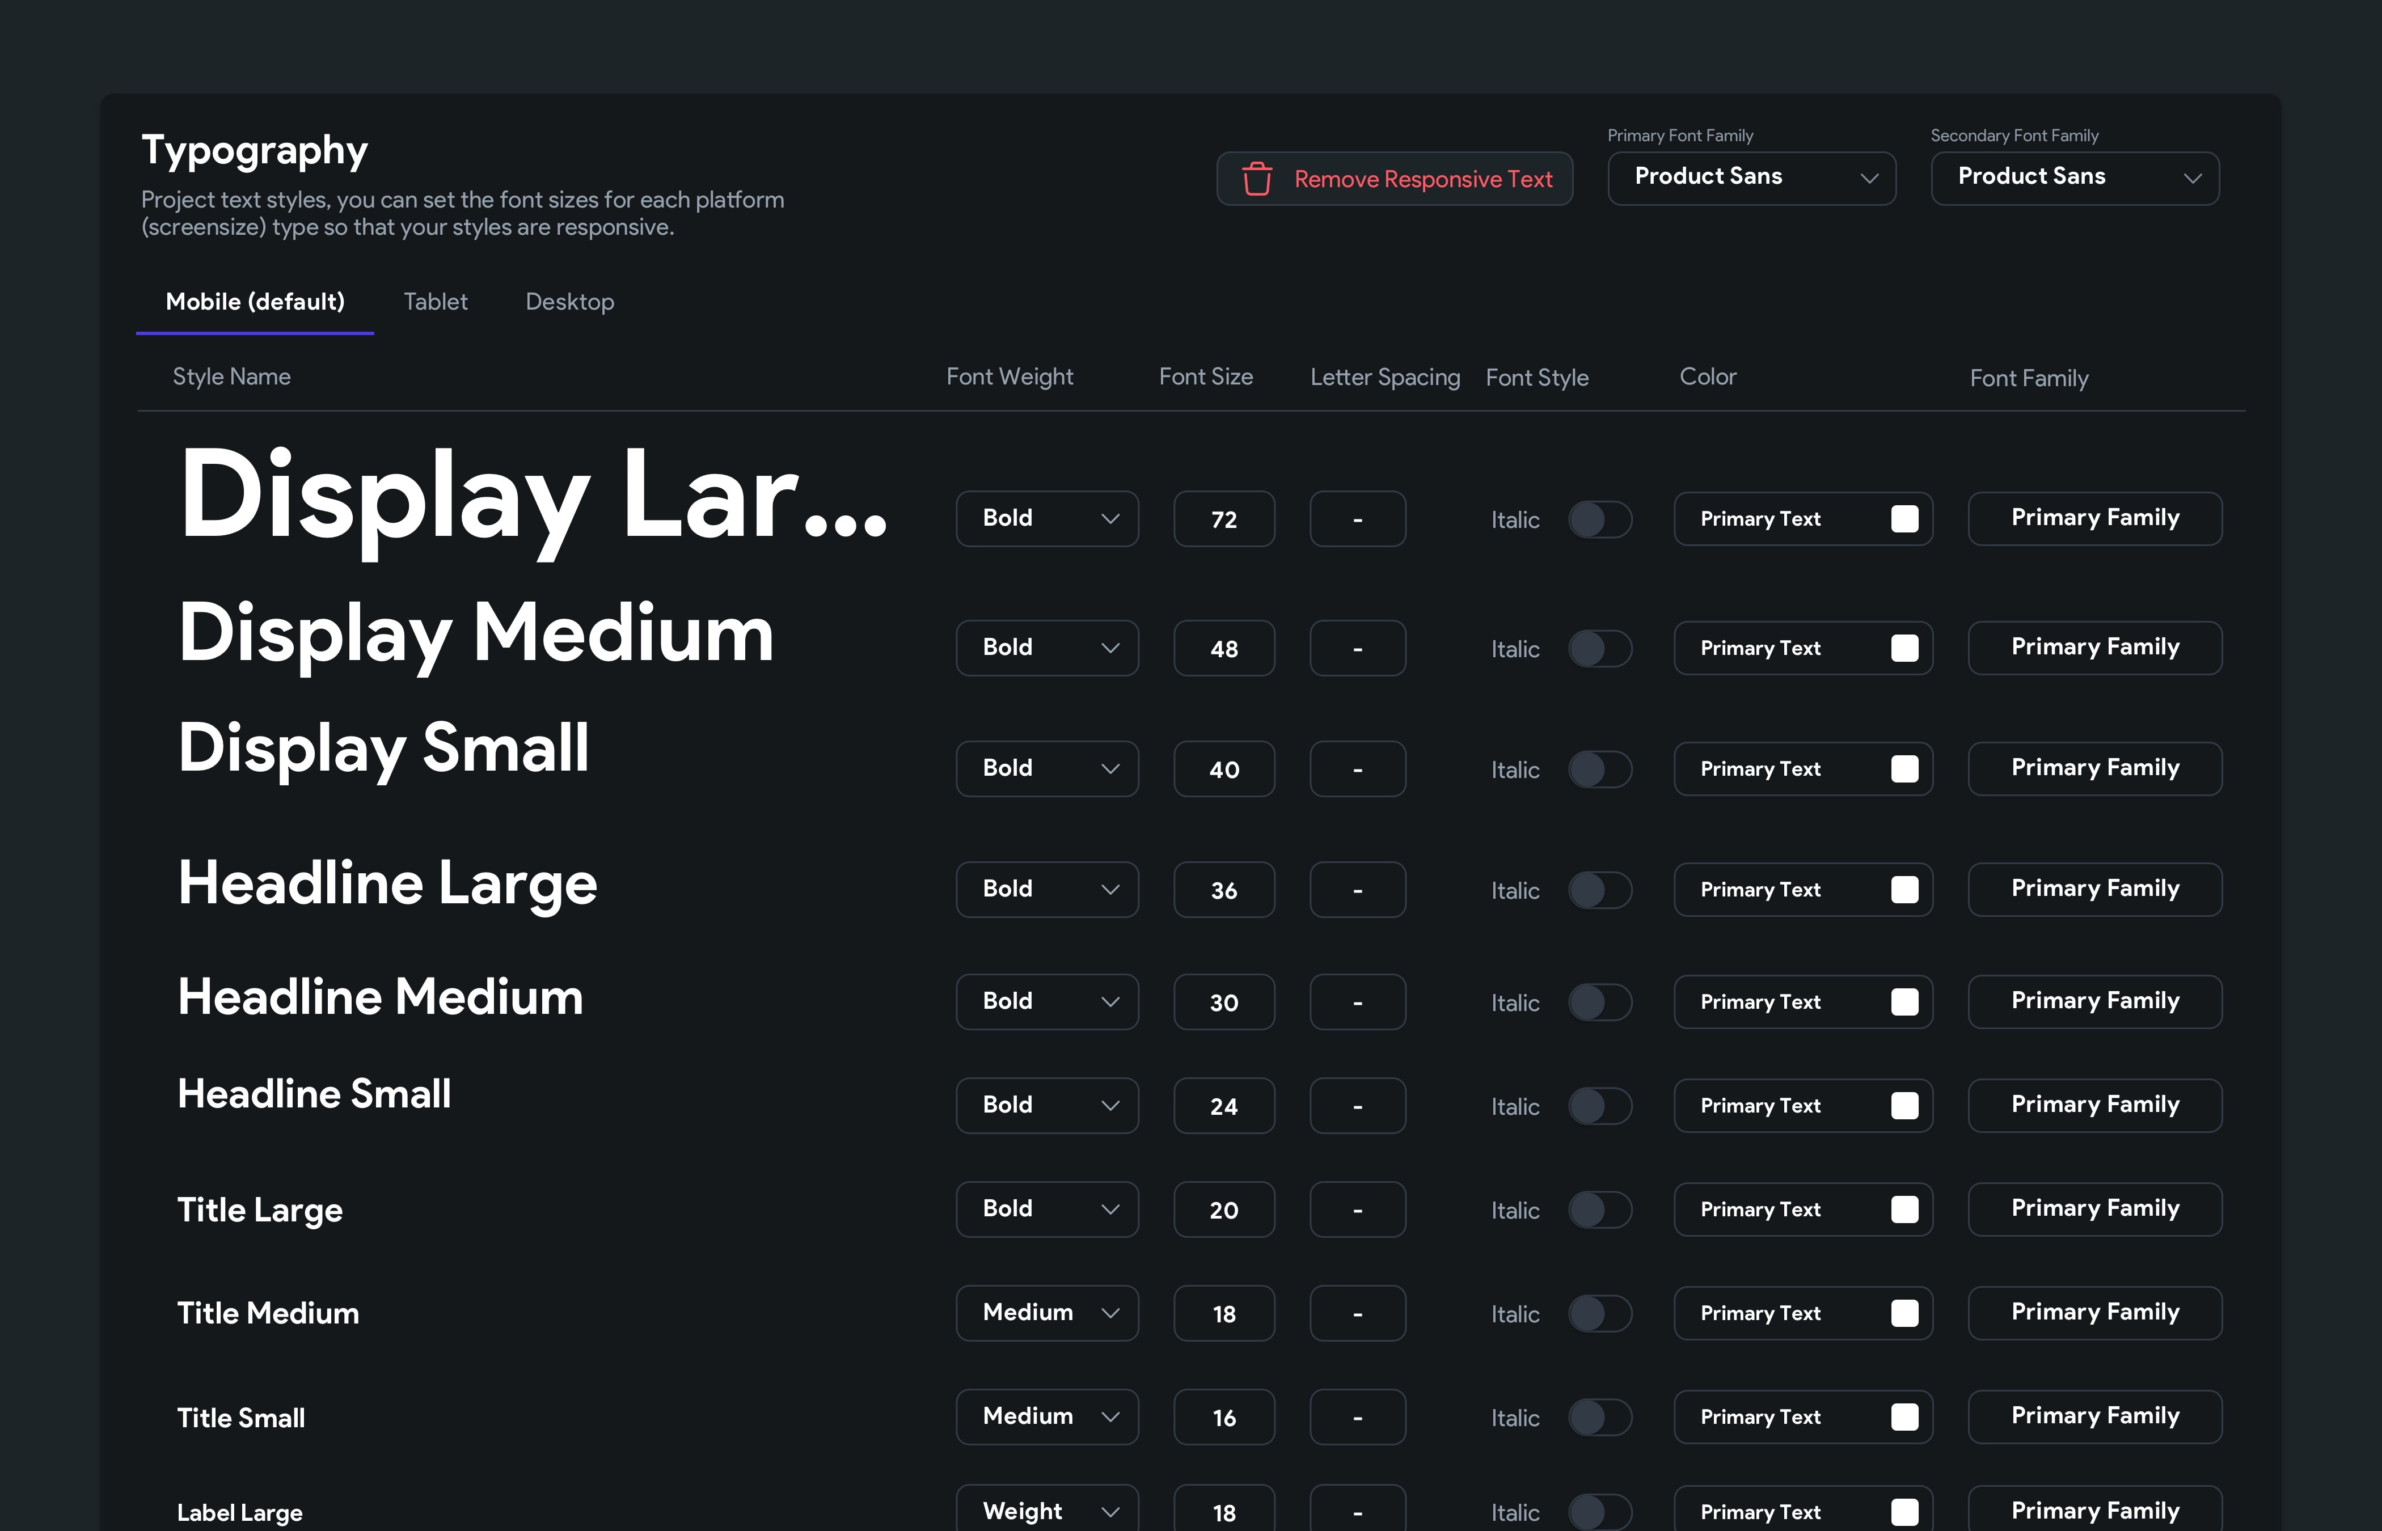Switch to the Desktop tab

point(569,302)
